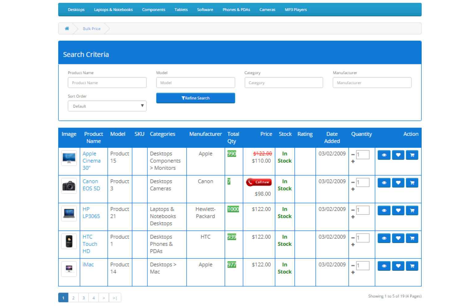Focus the Manufacturer search field
This screenshot has height=308, width=462.
(372, 83)
